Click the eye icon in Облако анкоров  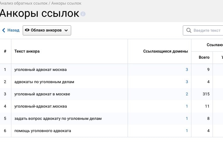pyautogui.click(x=27, y=30)
